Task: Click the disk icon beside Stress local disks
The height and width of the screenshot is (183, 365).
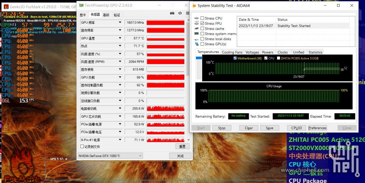Action: click(197, 39)
